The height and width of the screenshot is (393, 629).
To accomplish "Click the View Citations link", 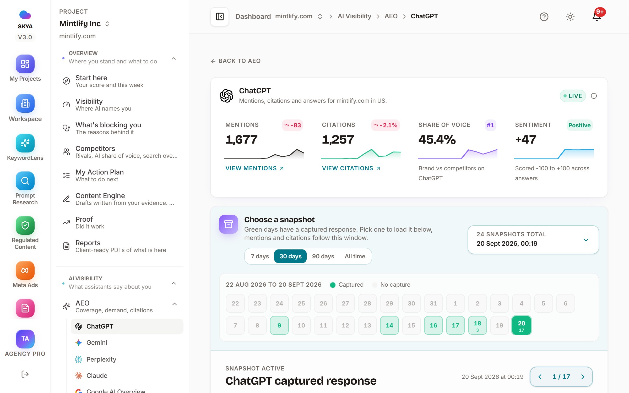I will pos(351,168).
